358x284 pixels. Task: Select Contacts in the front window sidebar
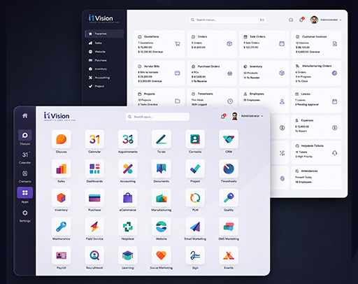point(25,176)
